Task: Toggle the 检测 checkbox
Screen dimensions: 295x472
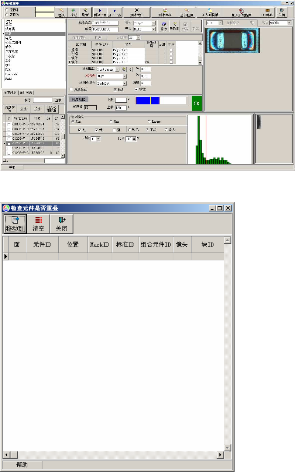Action: pyautogui.click(x=115, y=89)
